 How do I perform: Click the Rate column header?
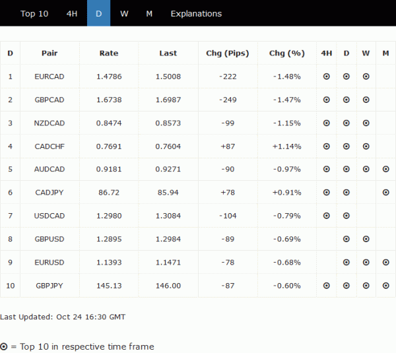[109, 53]
